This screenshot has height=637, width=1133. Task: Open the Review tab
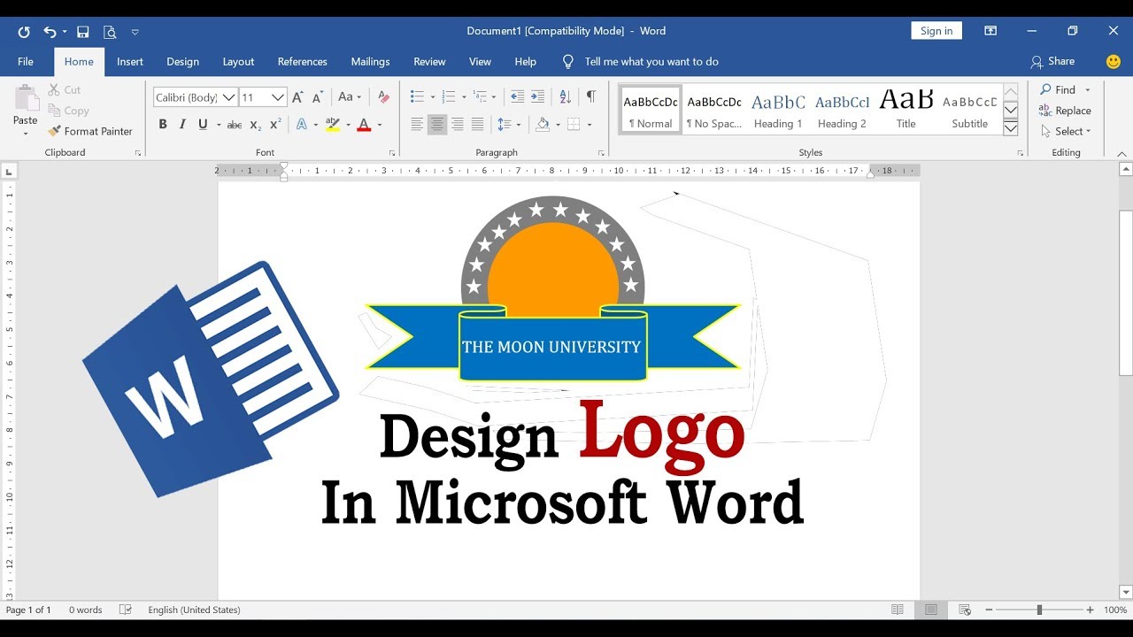(x=429, y=62)
